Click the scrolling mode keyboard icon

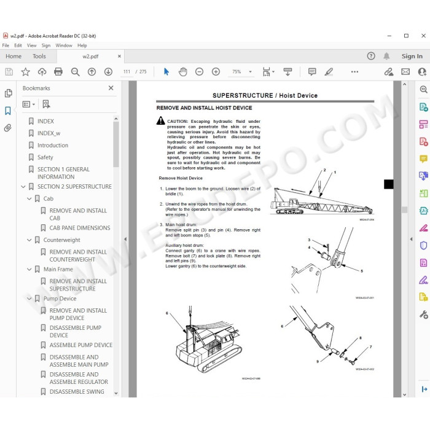click(x=287, y=72)
